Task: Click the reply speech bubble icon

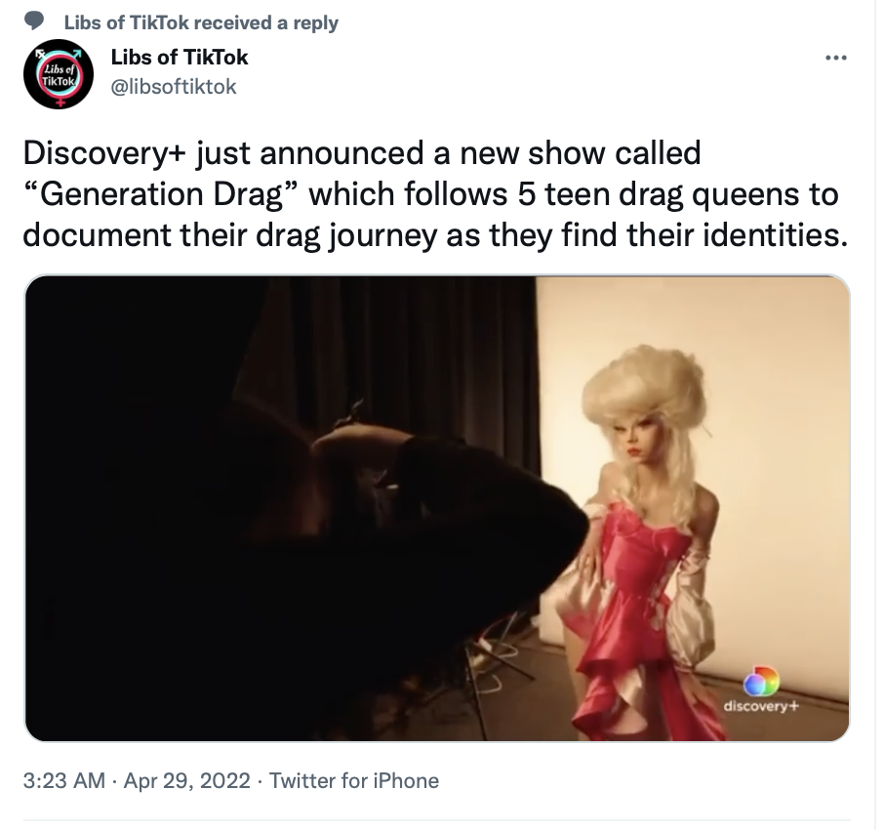Action: [x=34, y=21]
